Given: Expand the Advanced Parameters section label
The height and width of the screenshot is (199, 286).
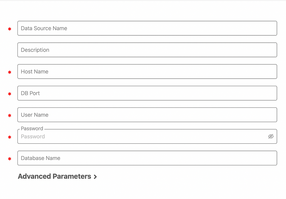Looking at the screenshot, I should coord(54,176).
